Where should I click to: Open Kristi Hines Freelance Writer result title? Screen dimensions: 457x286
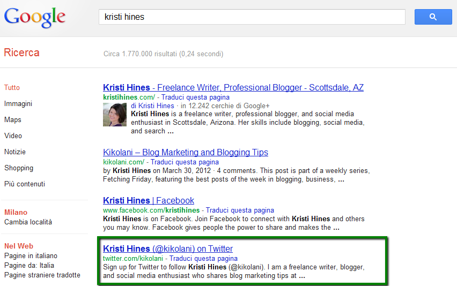(x=233, y=88)
